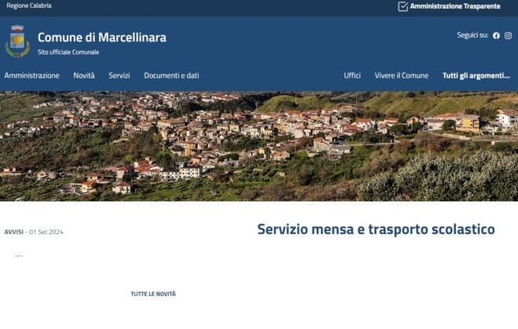518x329 pixels.
Task: Open the Servizio mensa e trasporto scolastico article
Action: click(376, 230)
